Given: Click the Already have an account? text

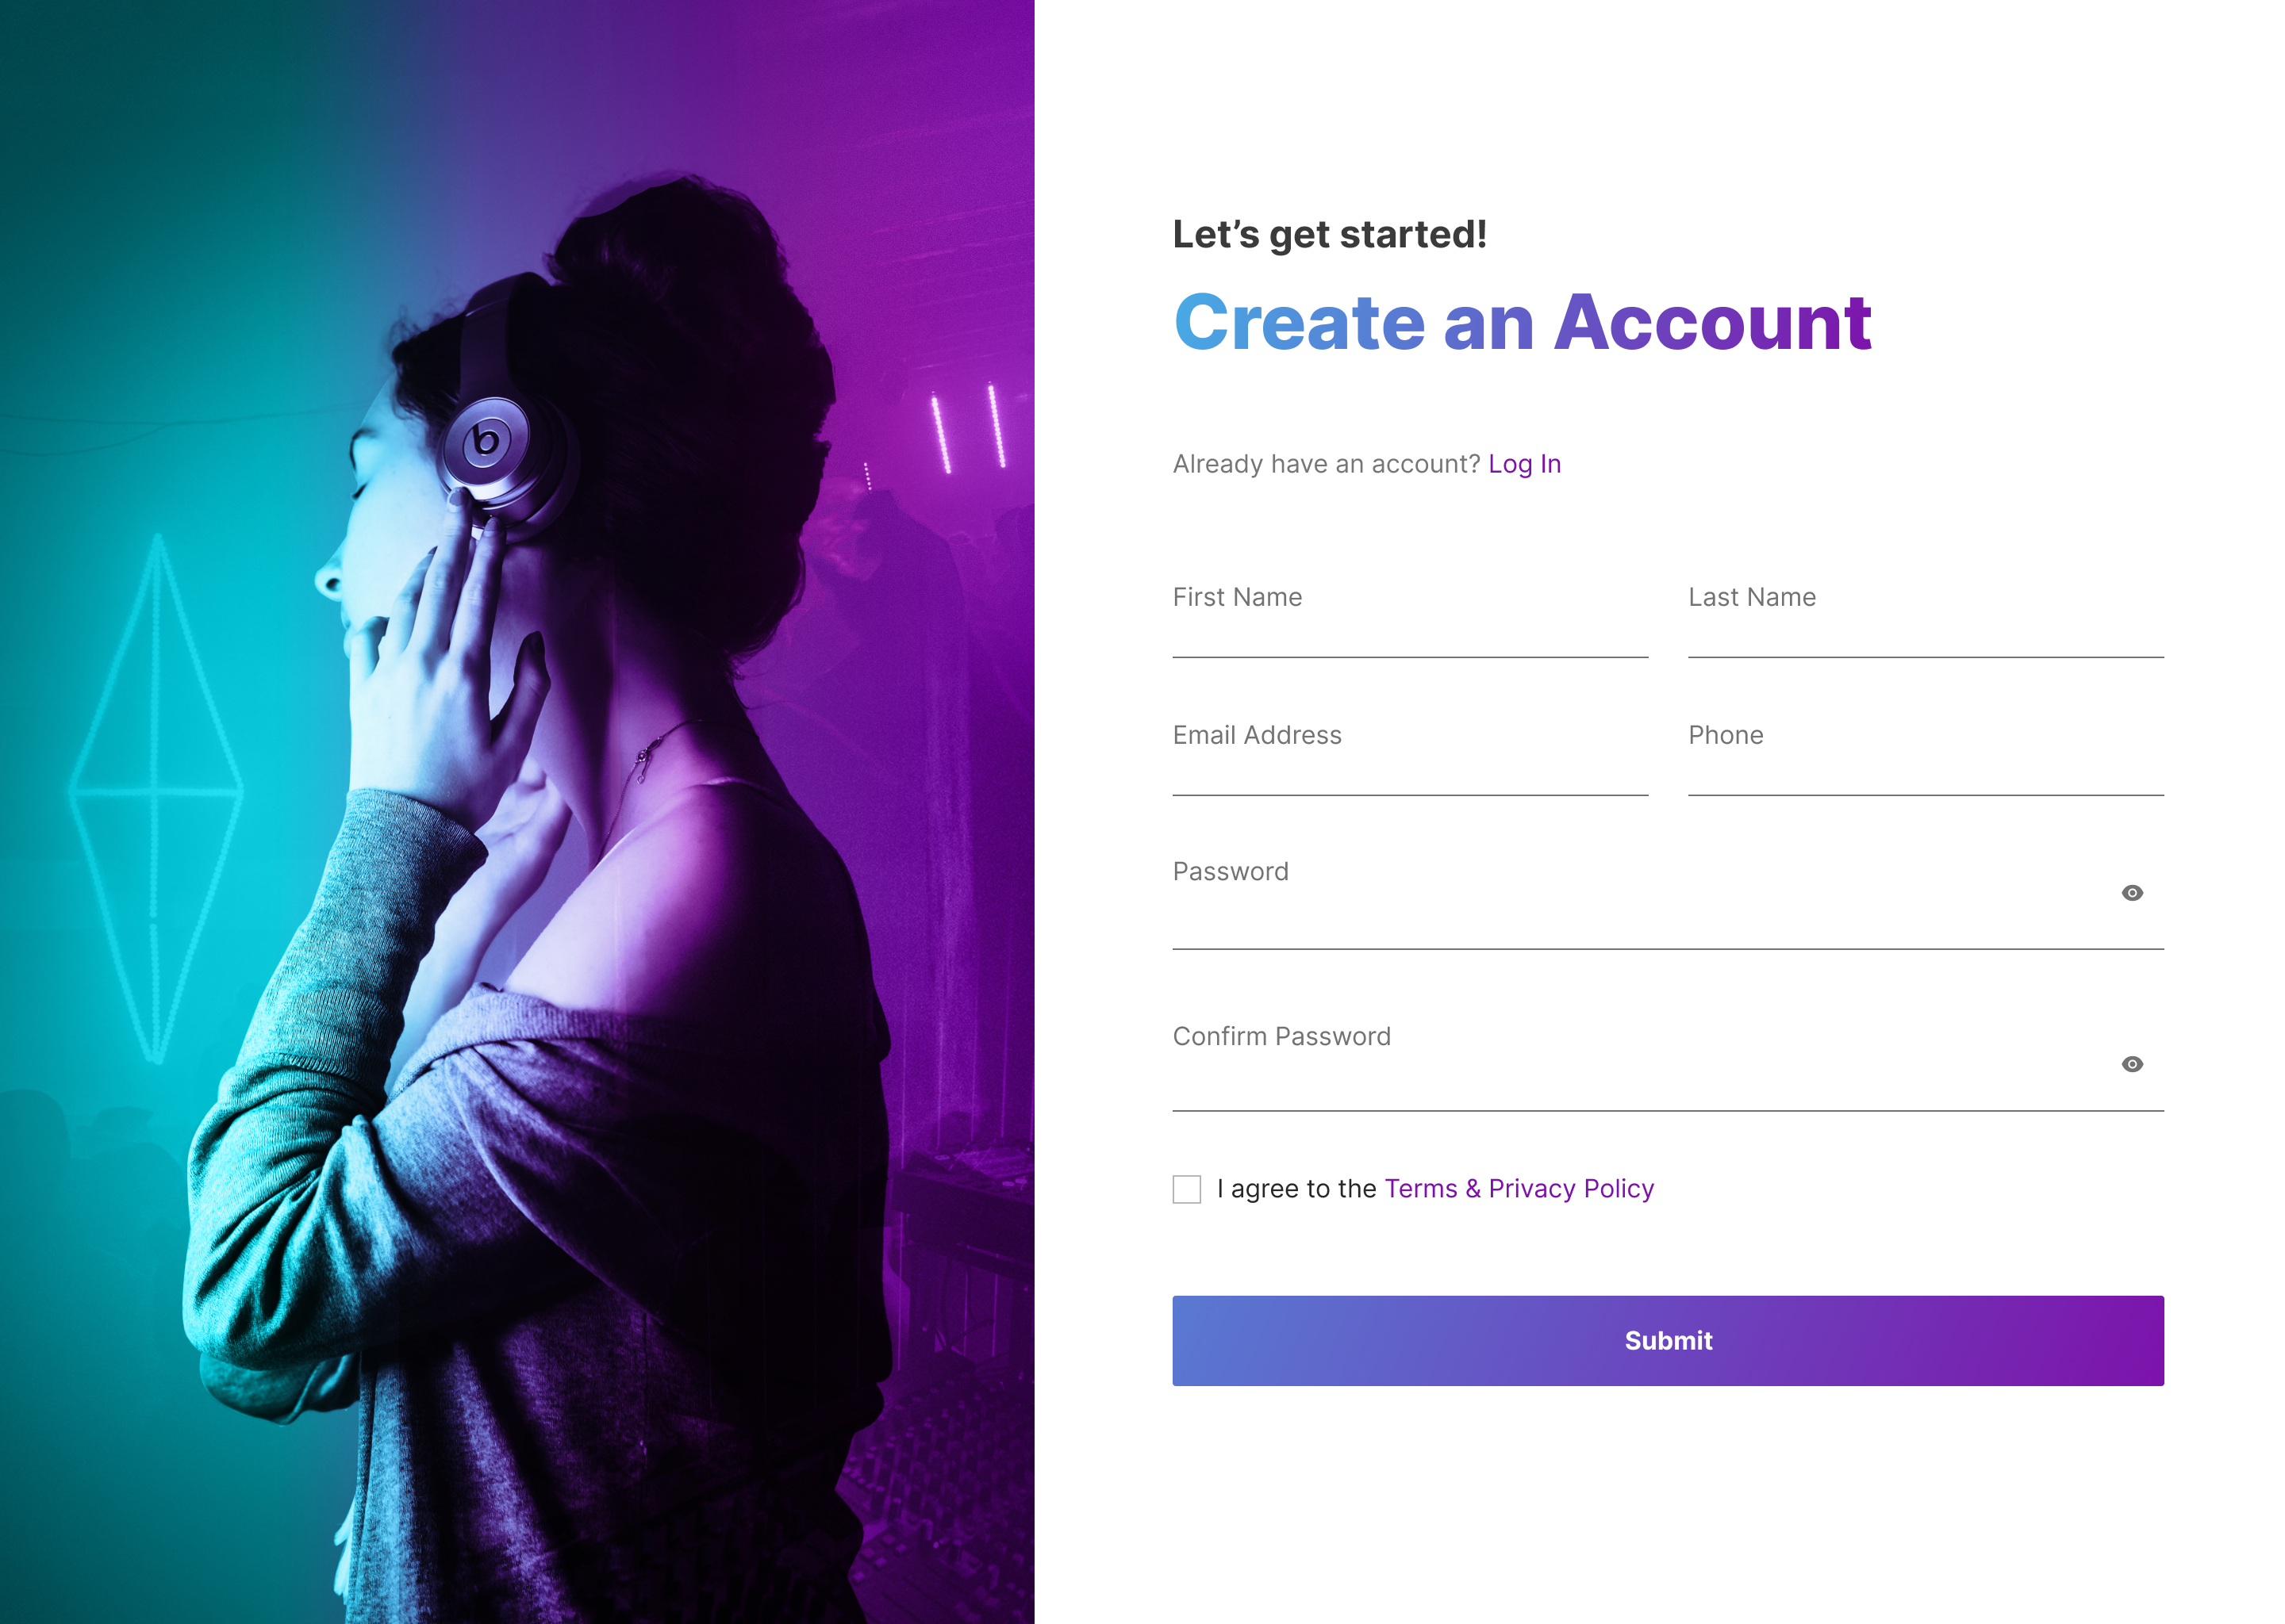Looking at the screenshot, I should 1326,464.
